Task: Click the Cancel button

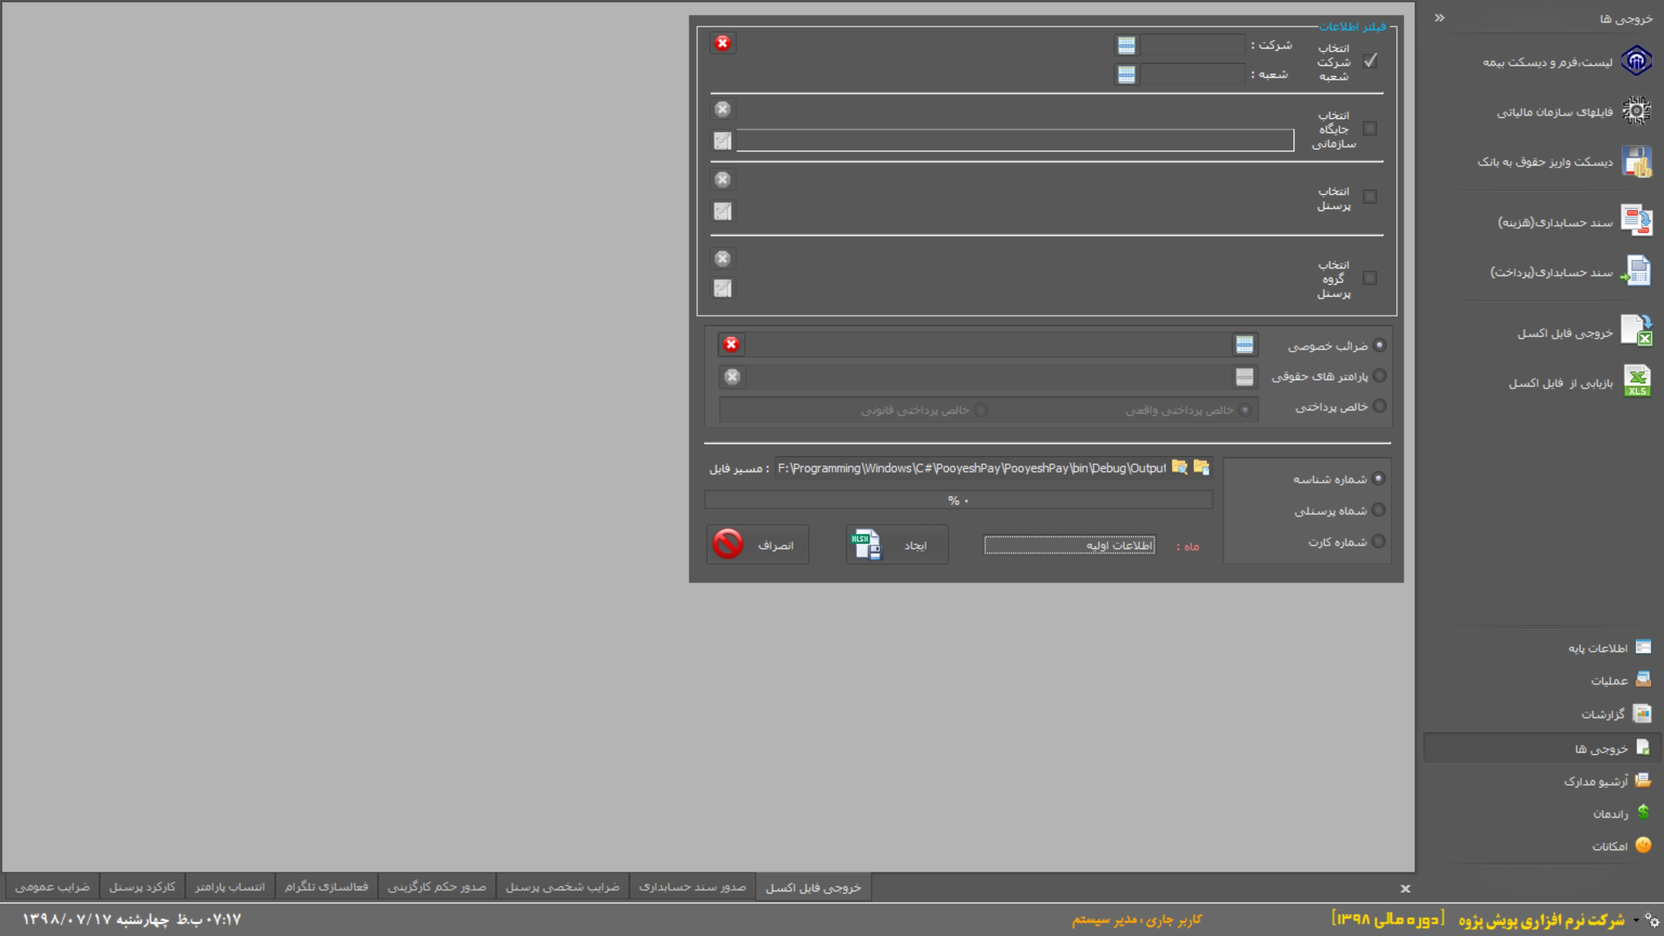Action: pos(757,545)
